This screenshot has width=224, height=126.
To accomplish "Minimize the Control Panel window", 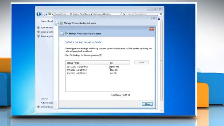I will pos(149,9).
